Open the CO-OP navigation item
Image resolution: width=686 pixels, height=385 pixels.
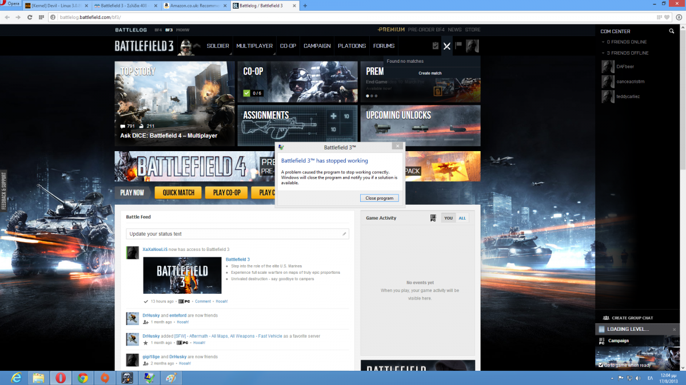[288, 46]
